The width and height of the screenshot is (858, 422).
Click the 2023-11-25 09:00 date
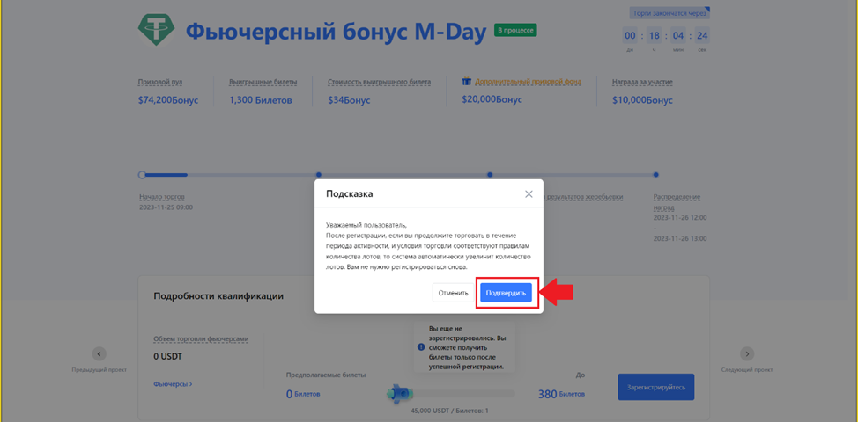click(166, 207)
